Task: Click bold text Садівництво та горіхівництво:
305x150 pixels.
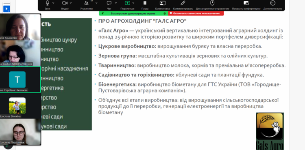Action: tap(136, 75)
